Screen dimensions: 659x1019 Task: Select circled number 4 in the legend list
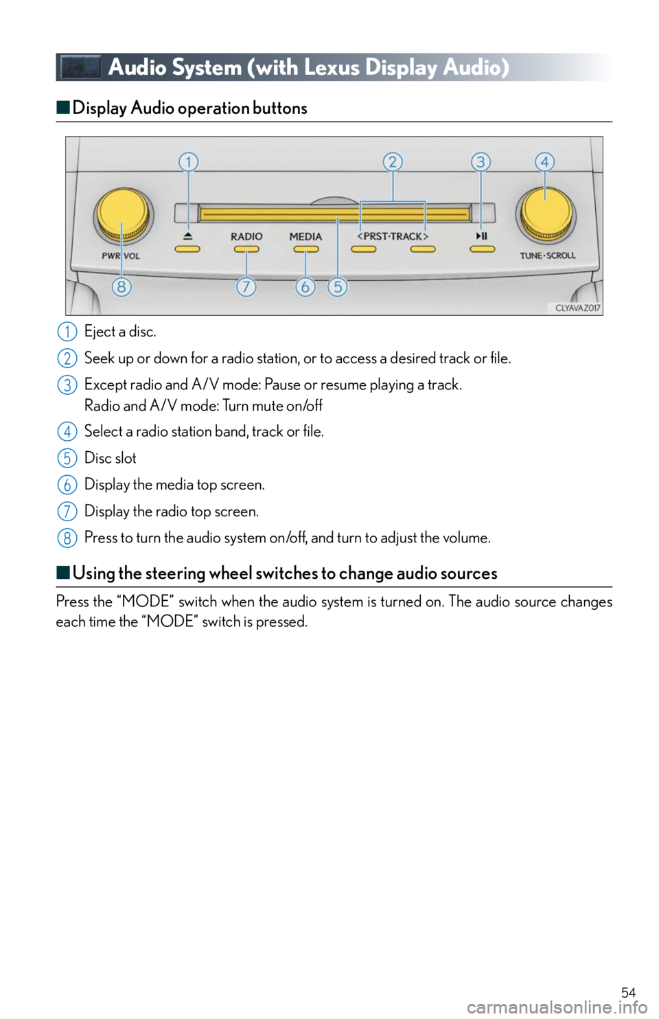point(67,431)
